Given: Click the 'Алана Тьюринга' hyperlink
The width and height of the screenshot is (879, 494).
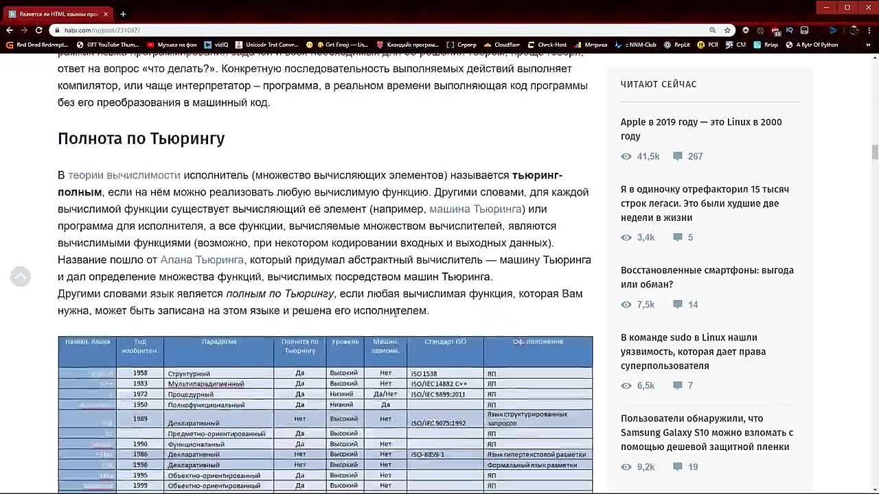Looking at the screenshot, I should (x=202, y=259).
